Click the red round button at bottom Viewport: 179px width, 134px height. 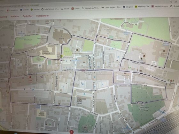(x=72, y=132)
